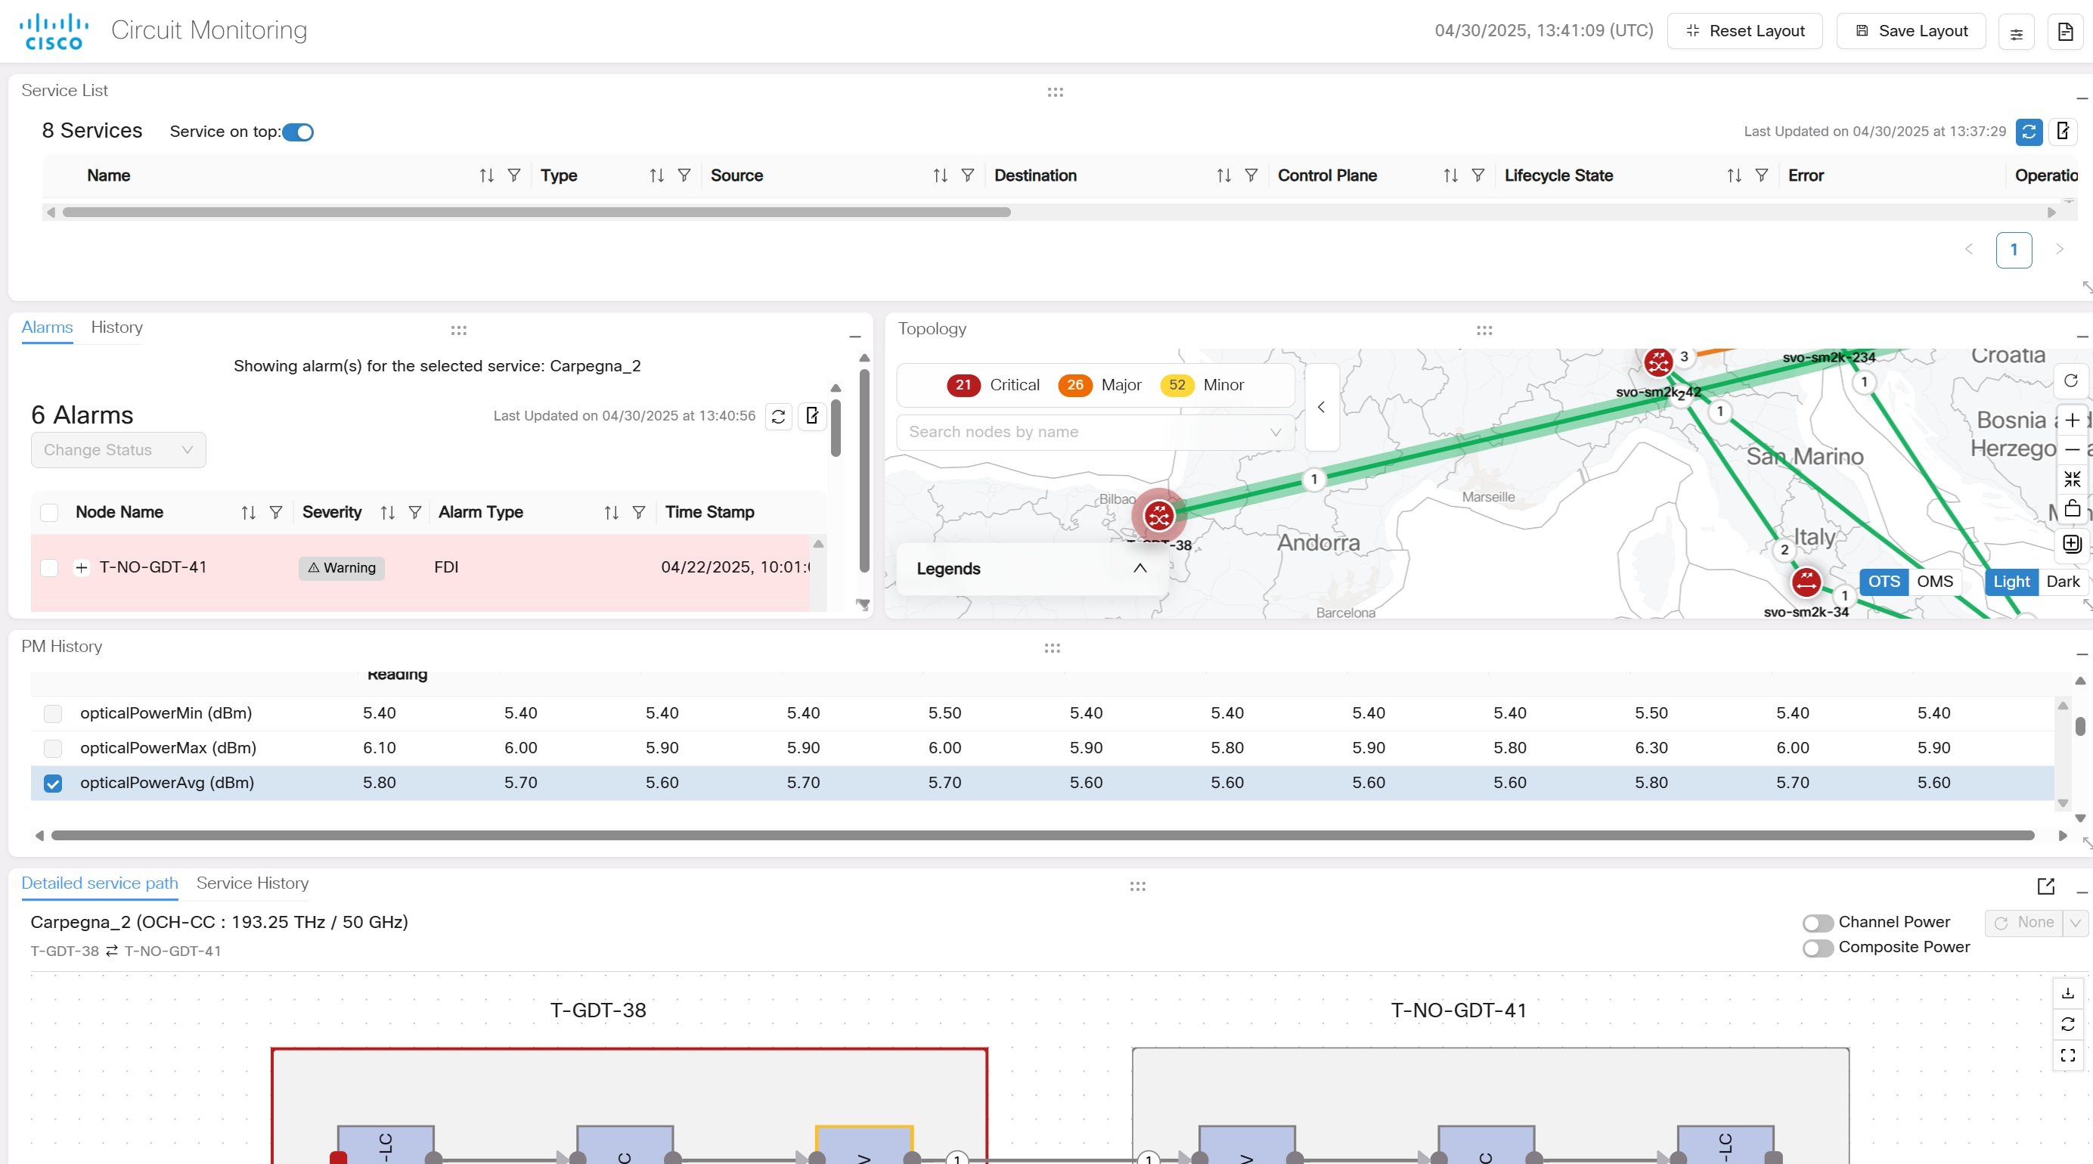This screenshot has width=2093, height=1164.
Task: Click the Reset Layout button
Action: [x=1744, y=31]
